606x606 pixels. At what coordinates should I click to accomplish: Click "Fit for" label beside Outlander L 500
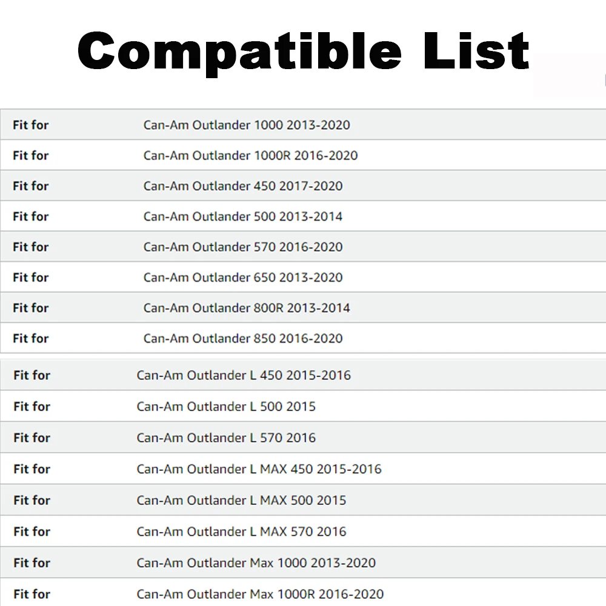[32, 407]
